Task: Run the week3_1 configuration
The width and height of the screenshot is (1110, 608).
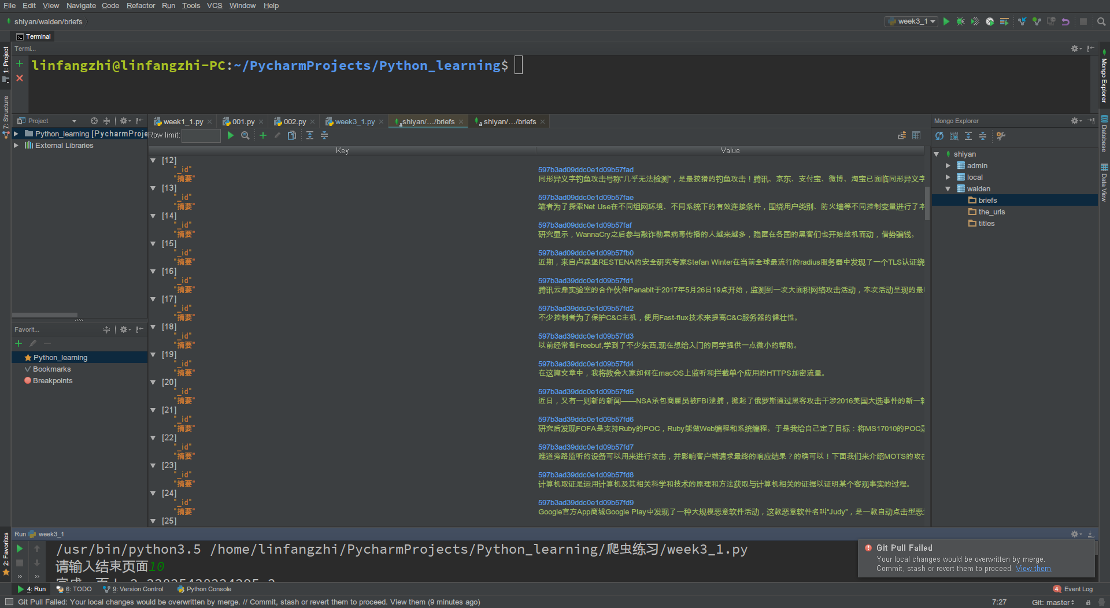Action: [946, 21]
